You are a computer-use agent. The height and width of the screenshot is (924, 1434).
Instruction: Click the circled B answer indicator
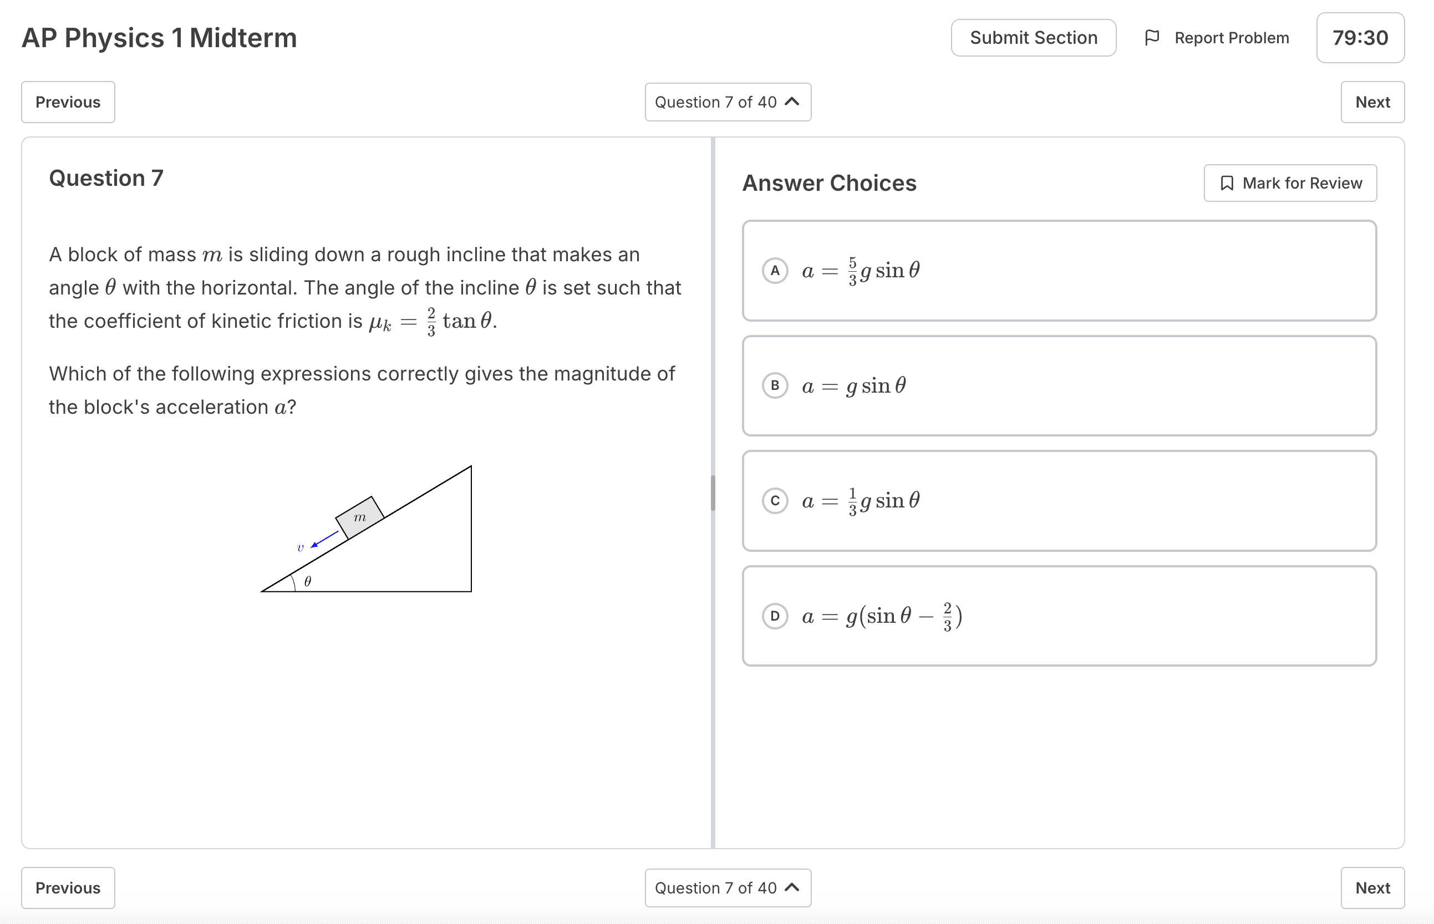pyautogui.click(x=775, y=386)
